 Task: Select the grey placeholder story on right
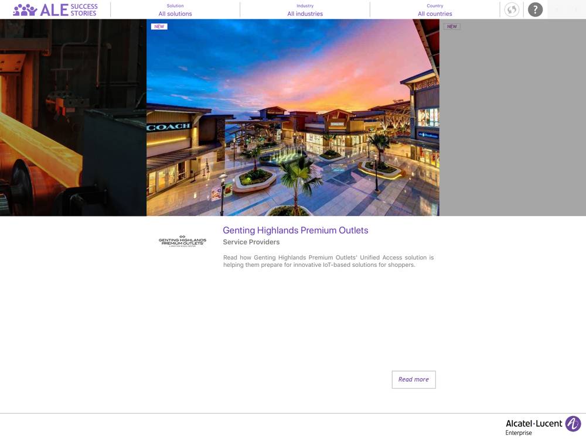tap(513, 118)
